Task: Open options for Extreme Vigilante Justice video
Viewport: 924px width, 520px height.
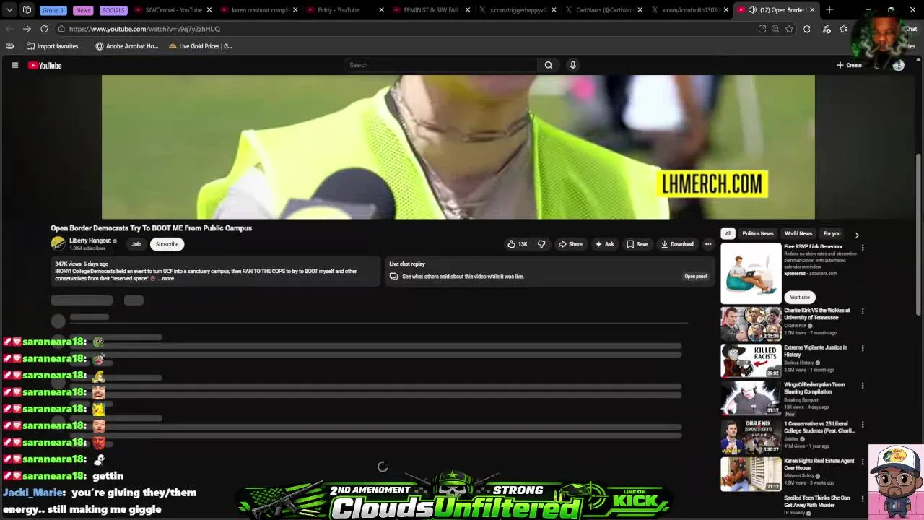Action: pos(863,348)
